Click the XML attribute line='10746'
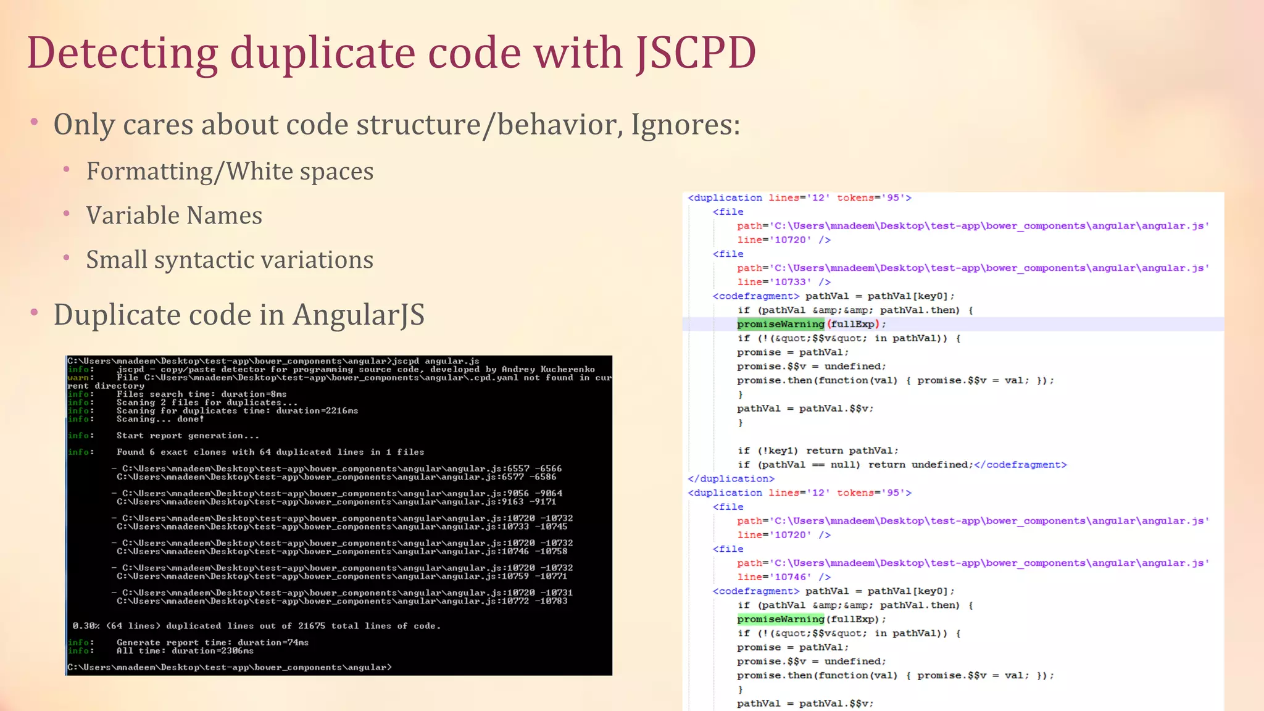The width and height of the screenshot is (1264, 711). click(x=784, y=577)
